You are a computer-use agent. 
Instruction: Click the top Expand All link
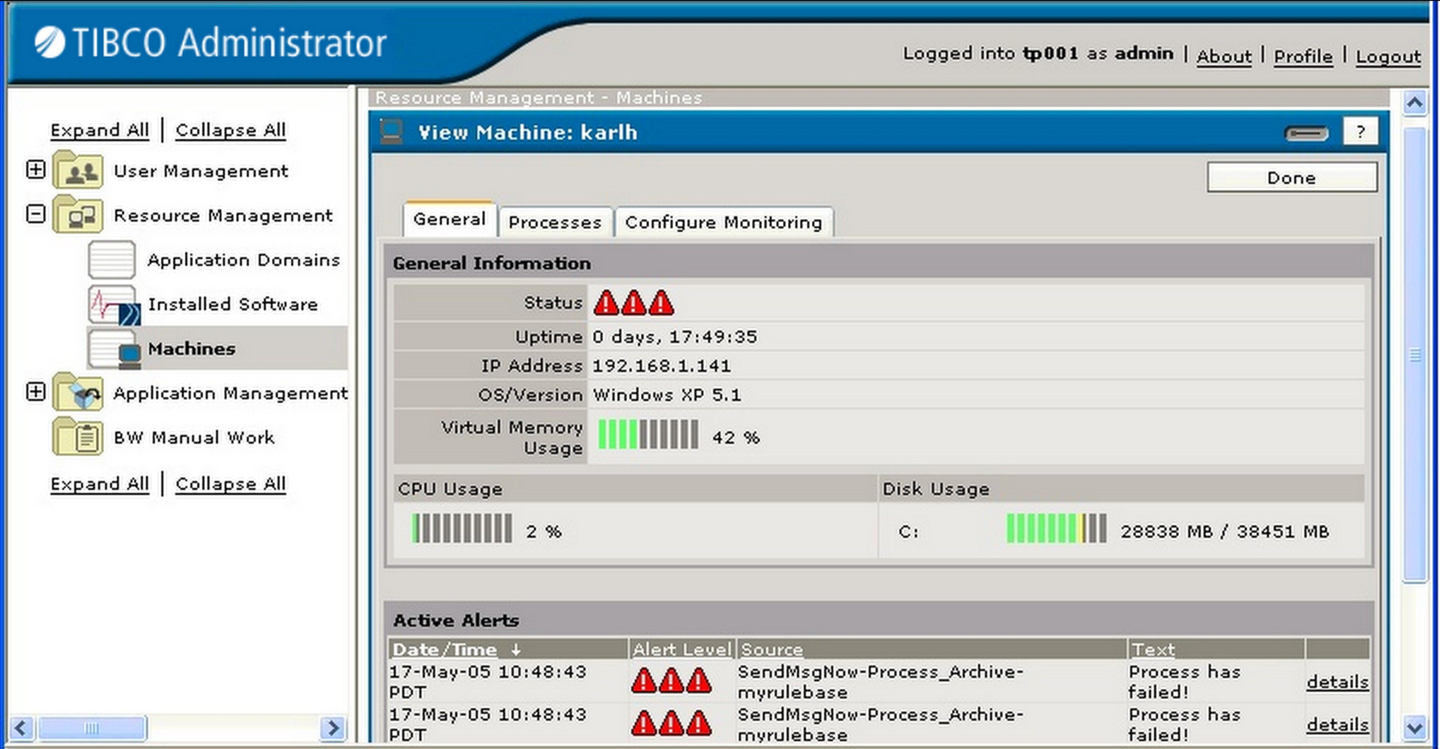click(x=99, y=130)
